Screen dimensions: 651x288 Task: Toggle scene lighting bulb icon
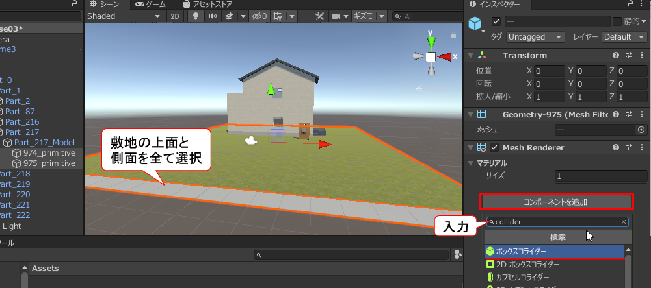[194, 16]
